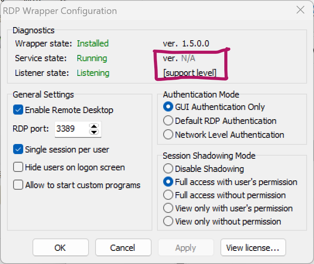
Task: Open View license dialog
Action: [x=253, y=248]
